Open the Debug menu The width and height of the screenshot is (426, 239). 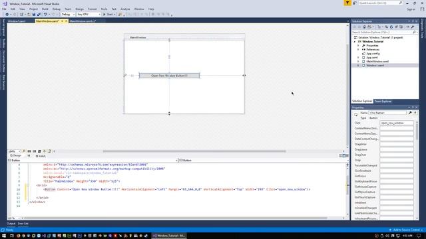click(x=56, y=9)
